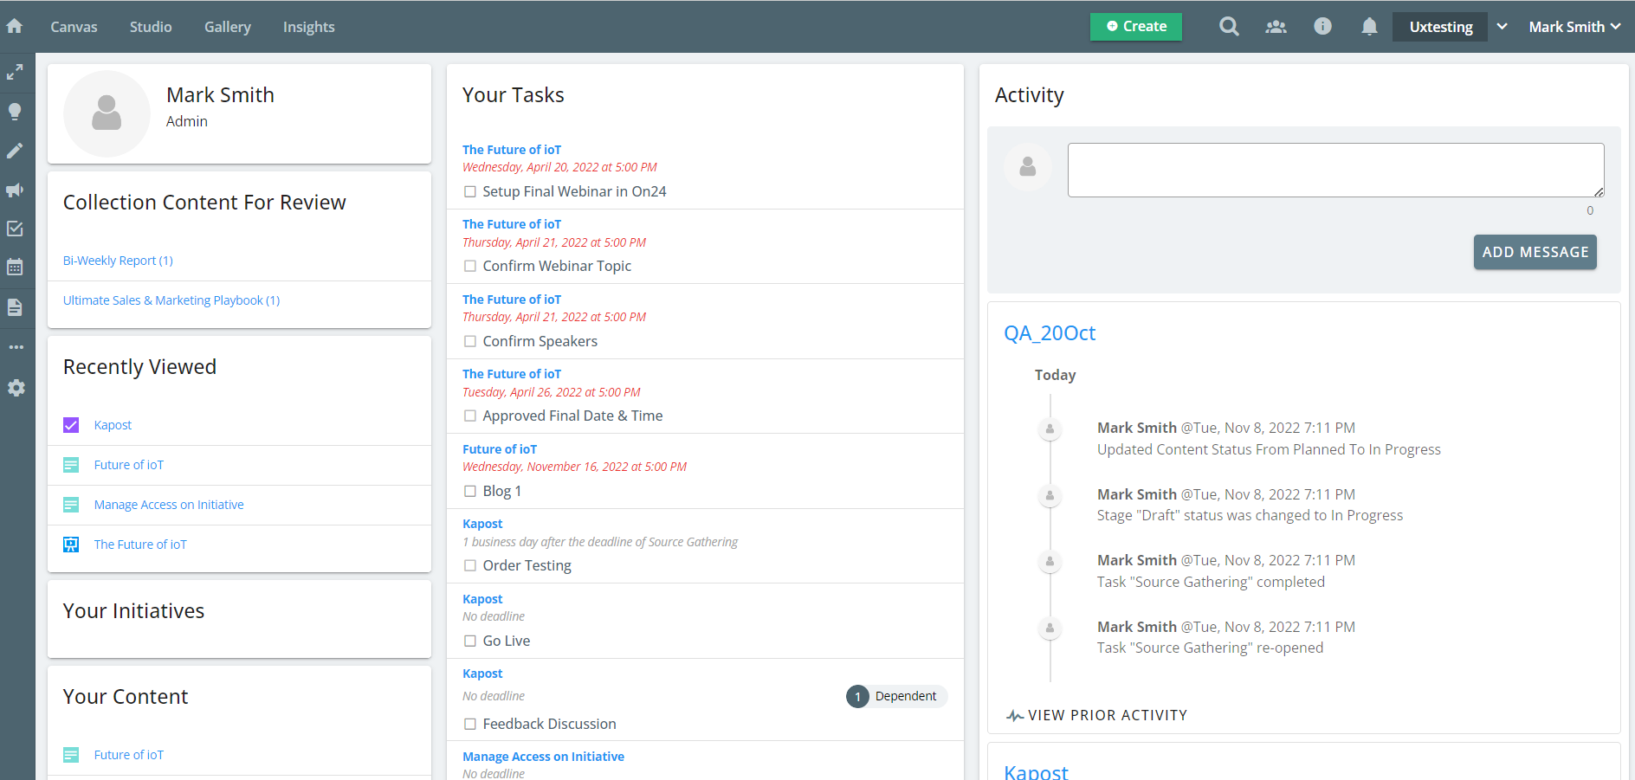Open the Insights tab
Image resolution: width=1635 pixels, height=780 pixels.
pyautogui.click(x=308, y=27)
